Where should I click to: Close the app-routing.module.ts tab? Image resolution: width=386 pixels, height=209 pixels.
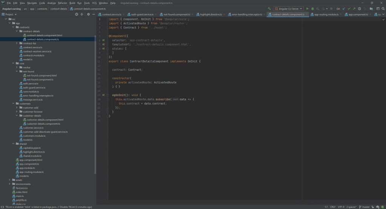(341, 15)
